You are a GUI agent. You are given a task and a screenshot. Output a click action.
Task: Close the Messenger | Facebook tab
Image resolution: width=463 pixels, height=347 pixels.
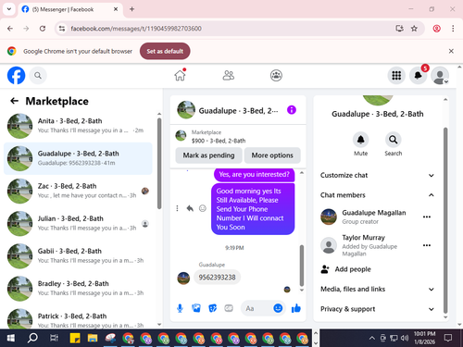116,9
